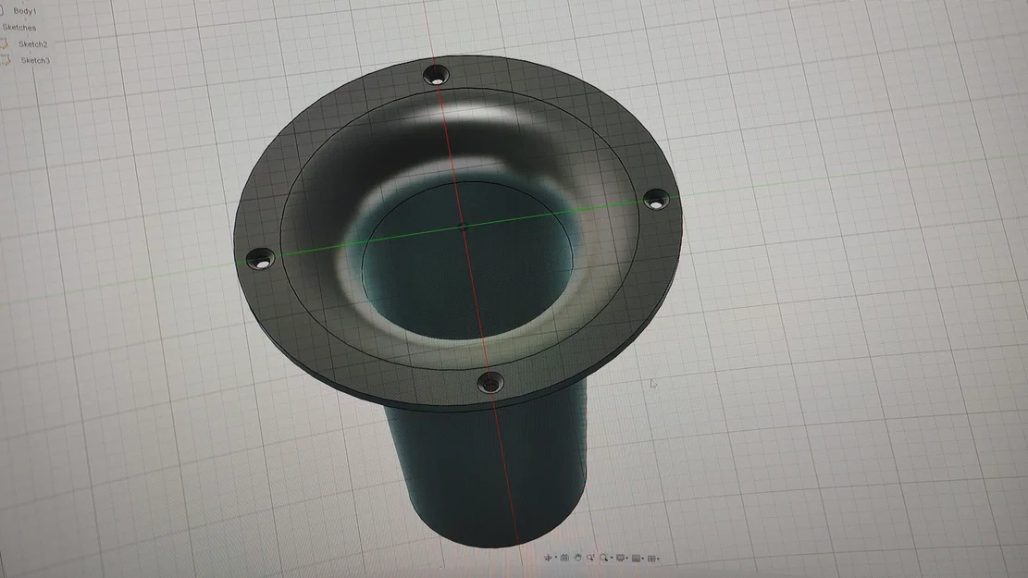The image size is (1028, 578).
Task: Open the Display Settings dropdown
Action: pyautogui.click(x=627, y=559)
